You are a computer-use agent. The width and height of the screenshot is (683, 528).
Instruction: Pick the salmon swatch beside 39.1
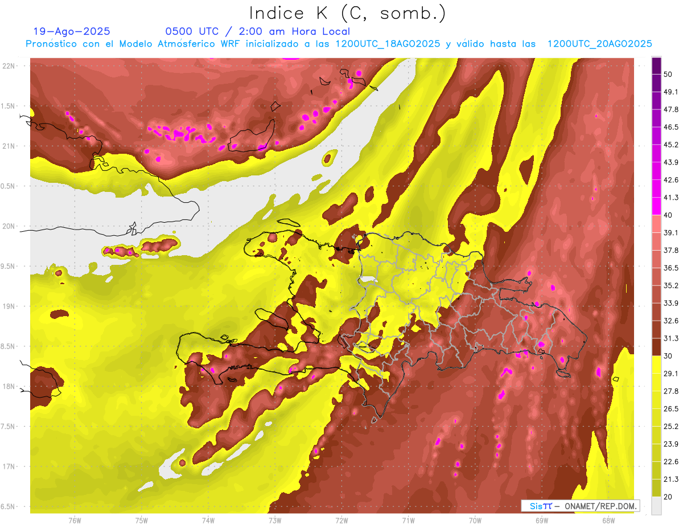click(x=656, y=224)
